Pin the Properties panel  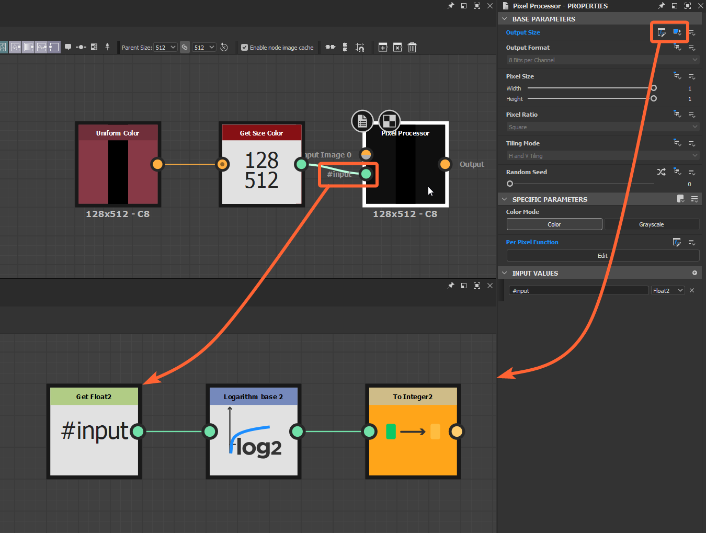tap(662, 6)
